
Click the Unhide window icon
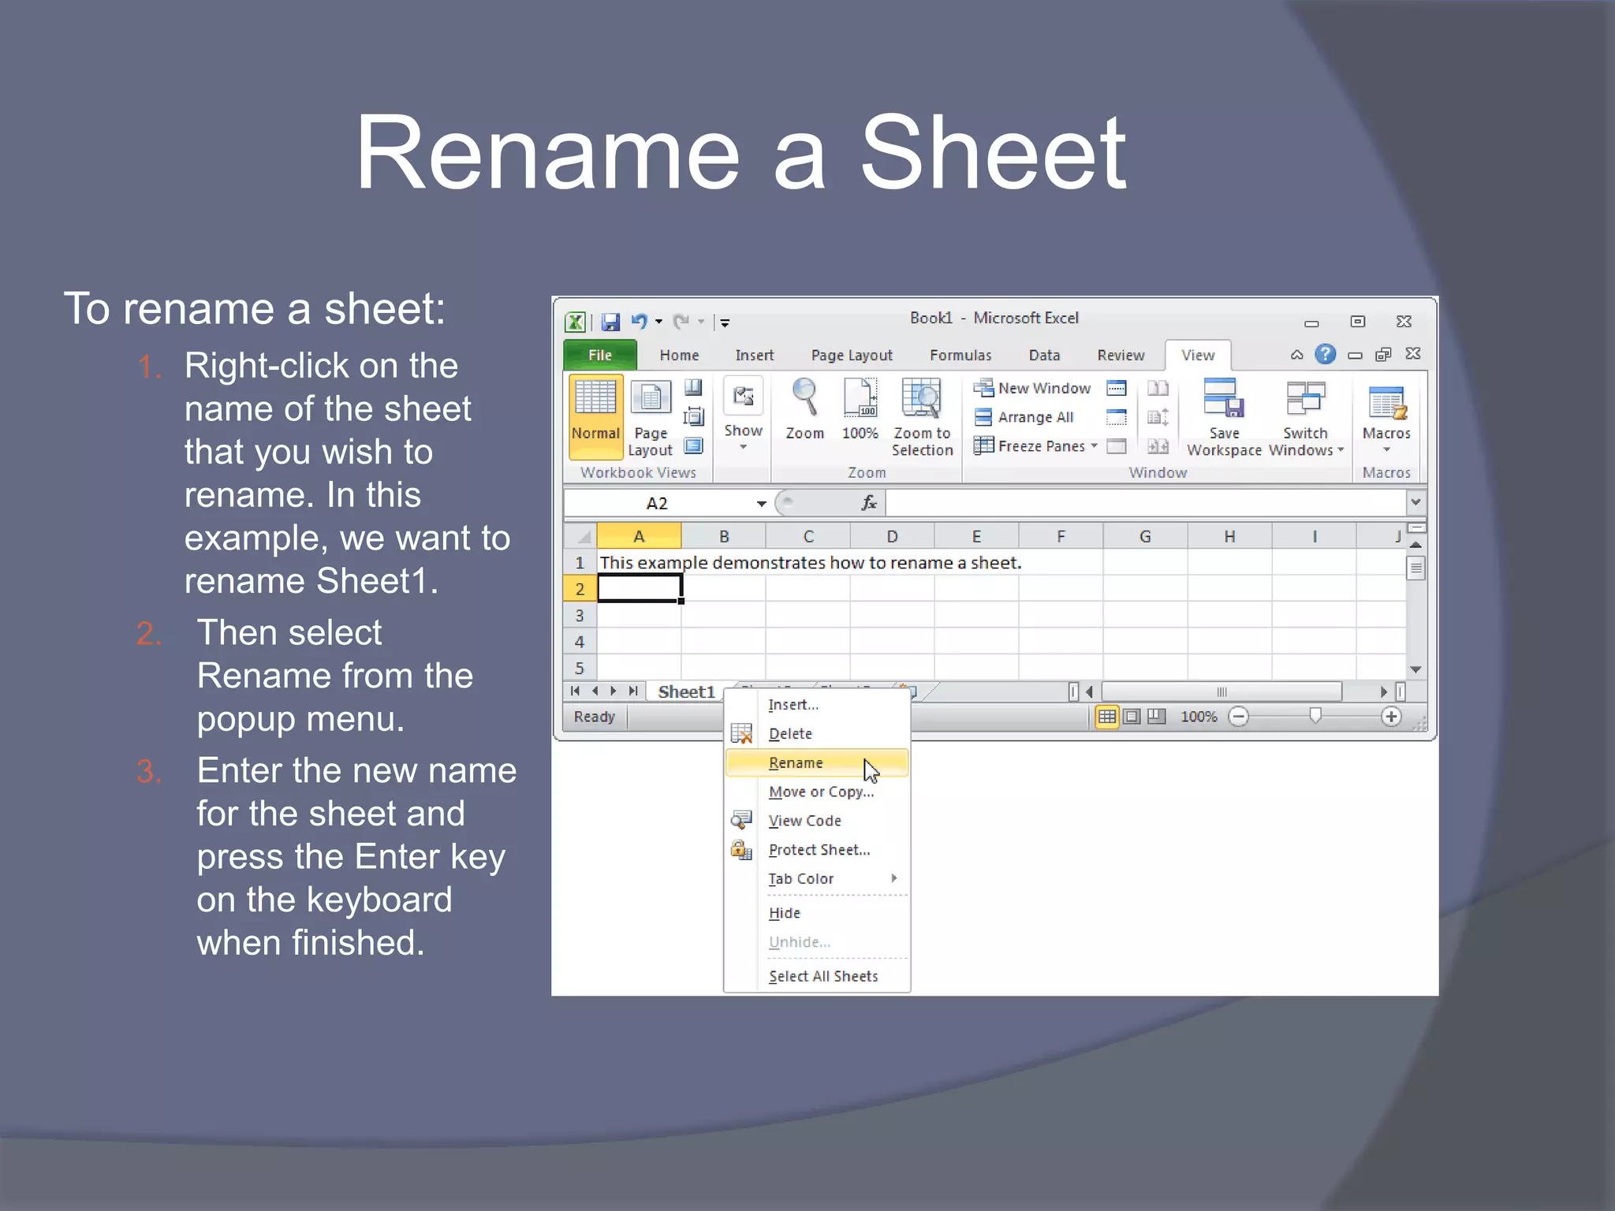[1116, 446]
